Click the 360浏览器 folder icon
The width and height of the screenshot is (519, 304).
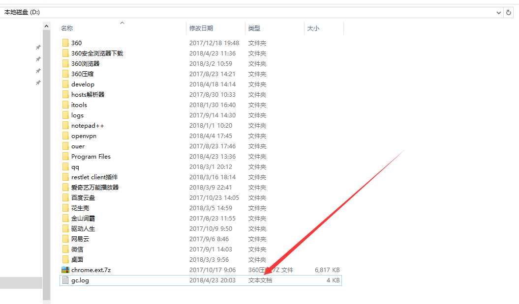click(65, 63)
